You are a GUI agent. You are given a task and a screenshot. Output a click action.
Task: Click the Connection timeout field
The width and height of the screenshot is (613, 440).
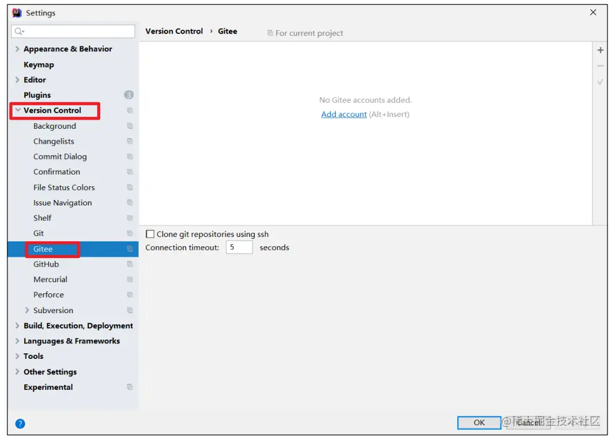239,247
